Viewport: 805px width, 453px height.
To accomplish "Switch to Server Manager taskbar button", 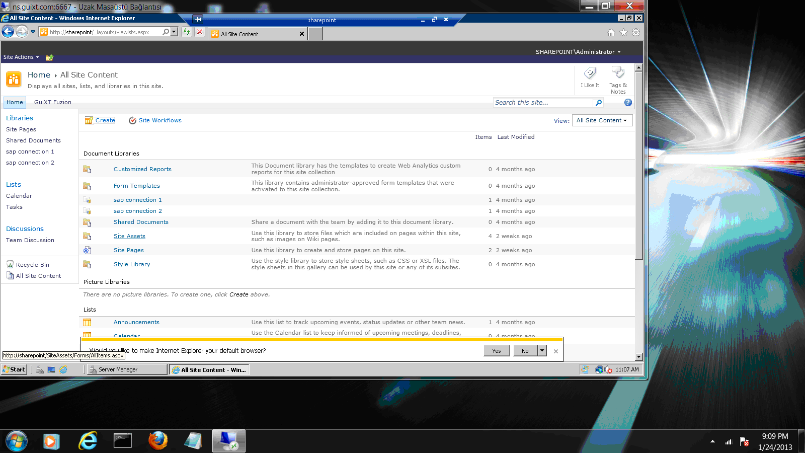I will [127, 369].
